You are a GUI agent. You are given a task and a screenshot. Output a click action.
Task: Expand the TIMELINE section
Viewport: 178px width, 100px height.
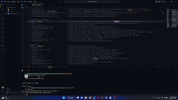point(9,91)
